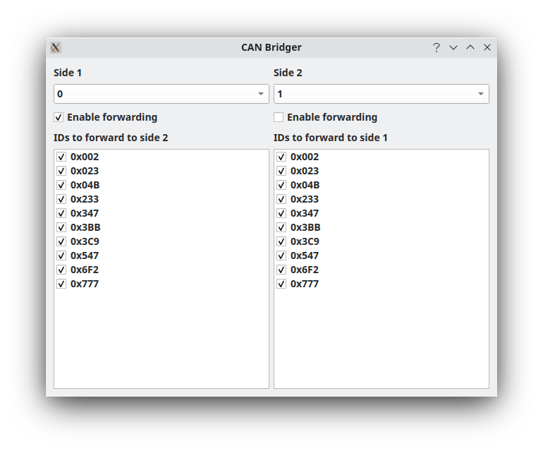Open the Side 1 bus dropdown

[x=161, y=94]
